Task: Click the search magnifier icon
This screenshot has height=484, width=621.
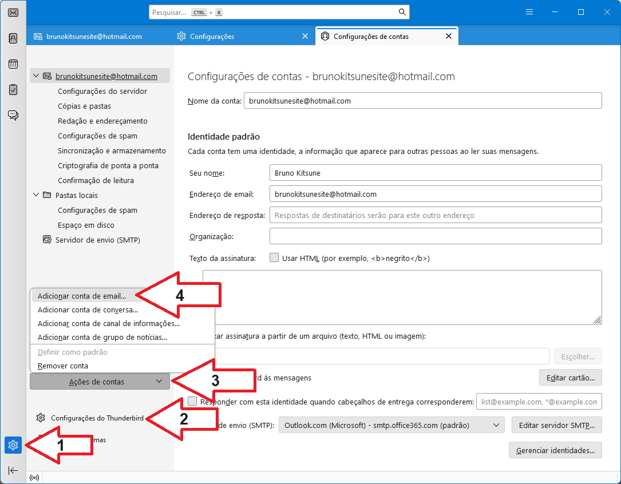Action: click(x=402, y=12)
